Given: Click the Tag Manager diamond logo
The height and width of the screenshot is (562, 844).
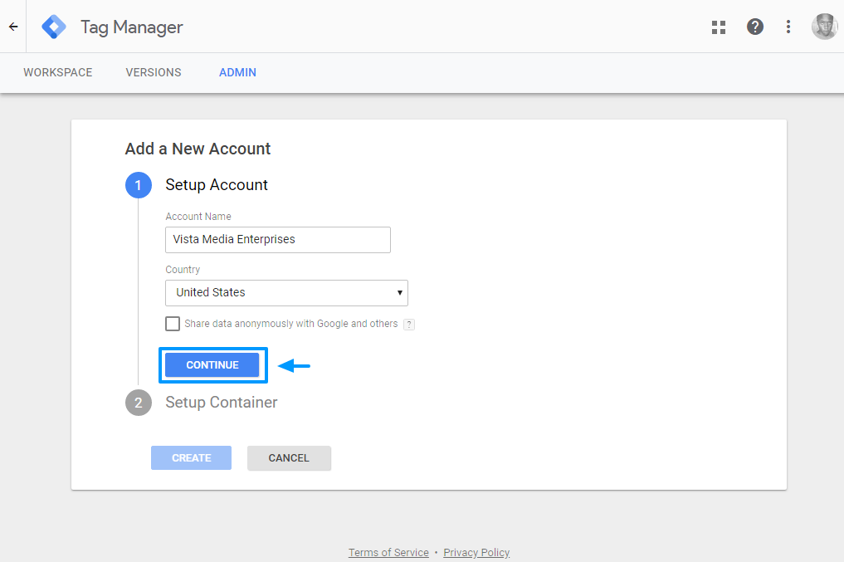Looking at the screenshot, I should pos(54,27).
